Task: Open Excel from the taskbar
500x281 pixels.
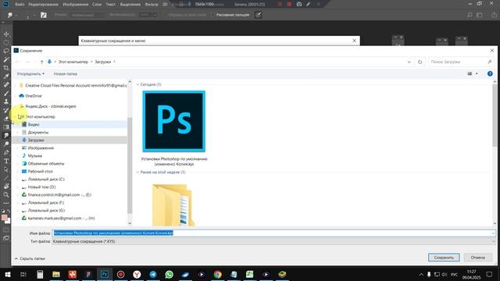Action: tap(250, 274)
